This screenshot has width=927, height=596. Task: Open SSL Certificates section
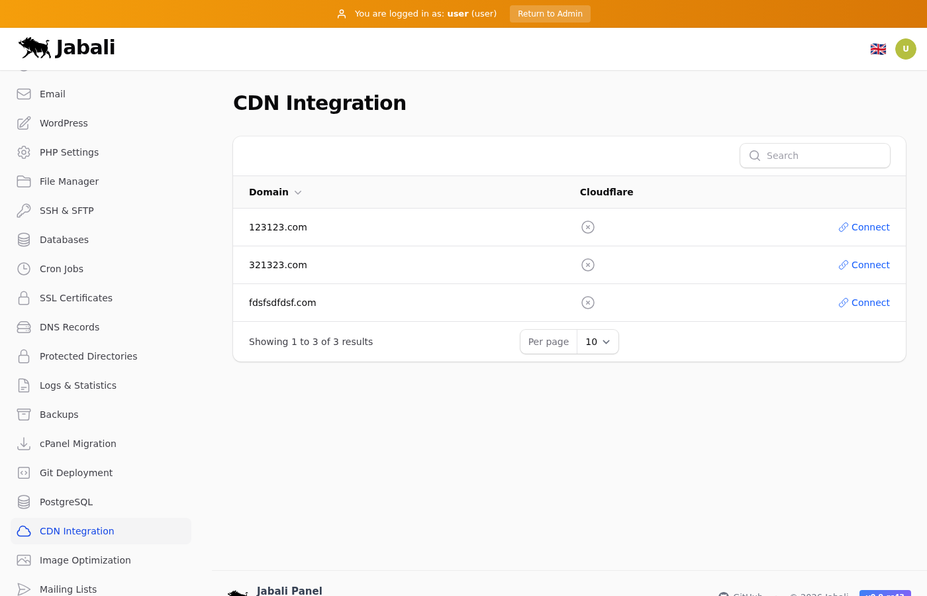(x=75, y=298)
